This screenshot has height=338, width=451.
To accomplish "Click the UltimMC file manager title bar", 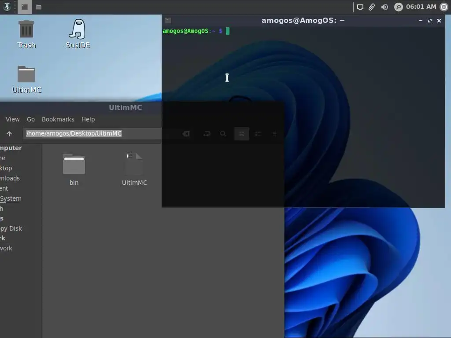I will (x=126, y=107).
